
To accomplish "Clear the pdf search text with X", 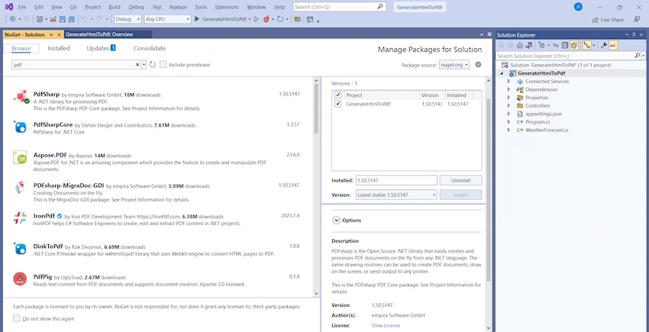I will click(138, 65).
